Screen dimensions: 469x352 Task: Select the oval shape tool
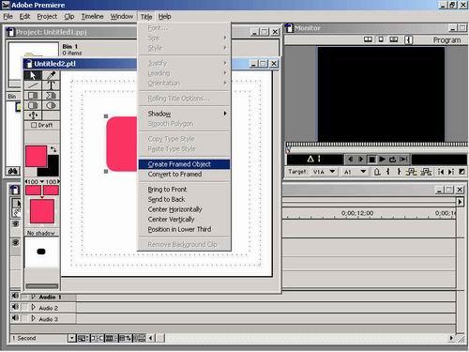click(51, 105)
